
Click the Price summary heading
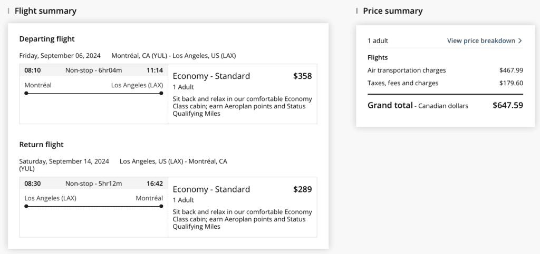(392, 11)
